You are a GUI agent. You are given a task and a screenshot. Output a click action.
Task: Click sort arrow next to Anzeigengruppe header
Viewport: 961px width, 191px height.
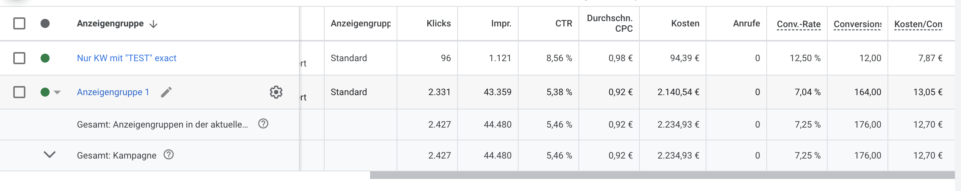click(153, 24)
